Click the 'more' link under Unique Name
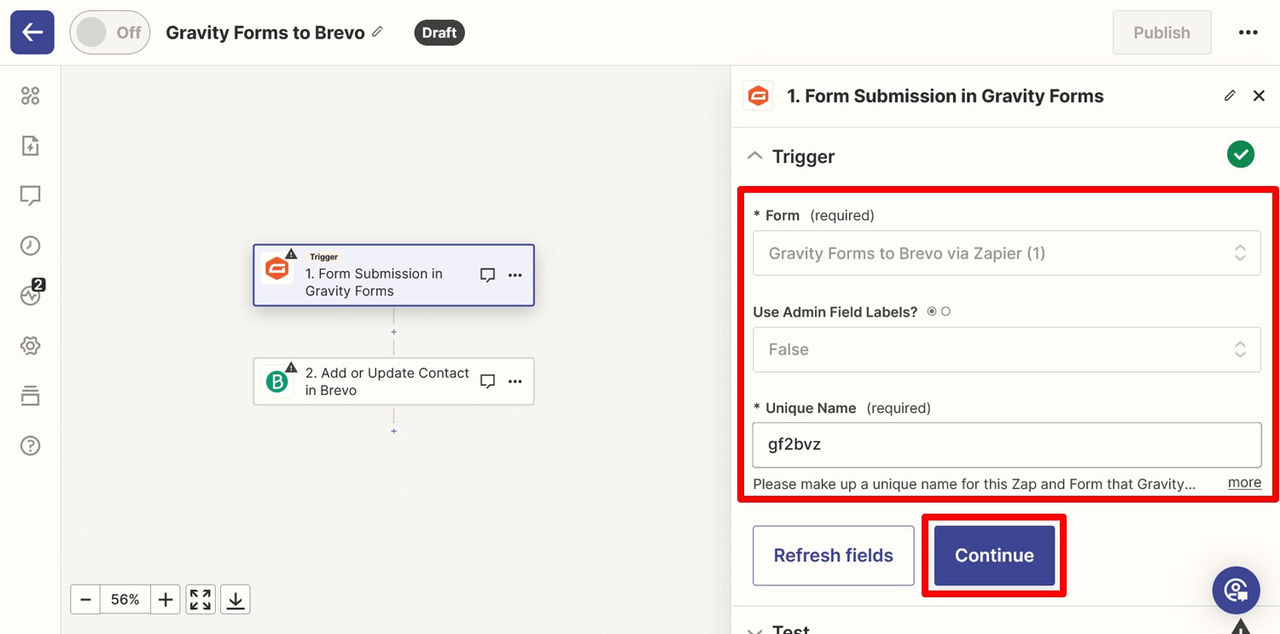 coord(1244,482)
